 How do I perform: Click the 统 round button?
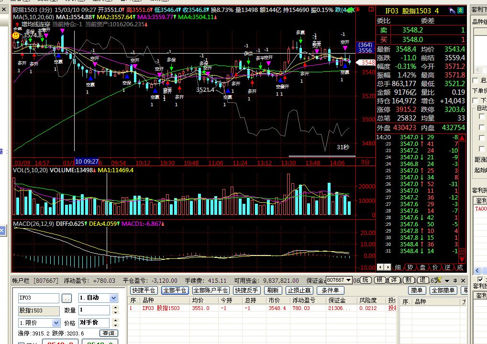pos(365,280)
